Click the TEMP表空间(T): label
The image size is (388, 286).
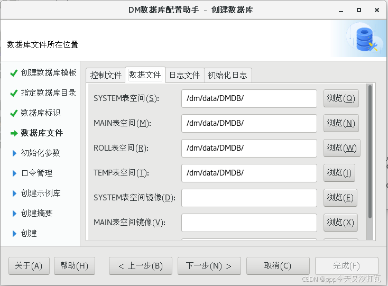[121, 173]
